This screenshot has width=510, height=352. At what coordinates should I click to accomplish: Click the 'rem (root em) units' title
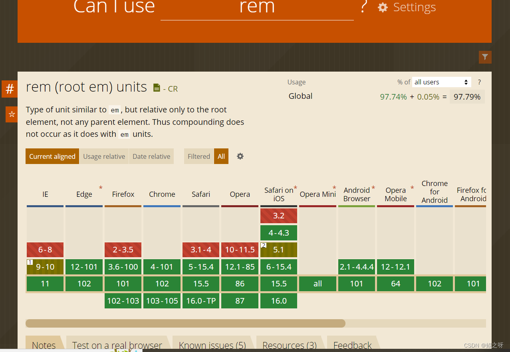coord(87,87)
